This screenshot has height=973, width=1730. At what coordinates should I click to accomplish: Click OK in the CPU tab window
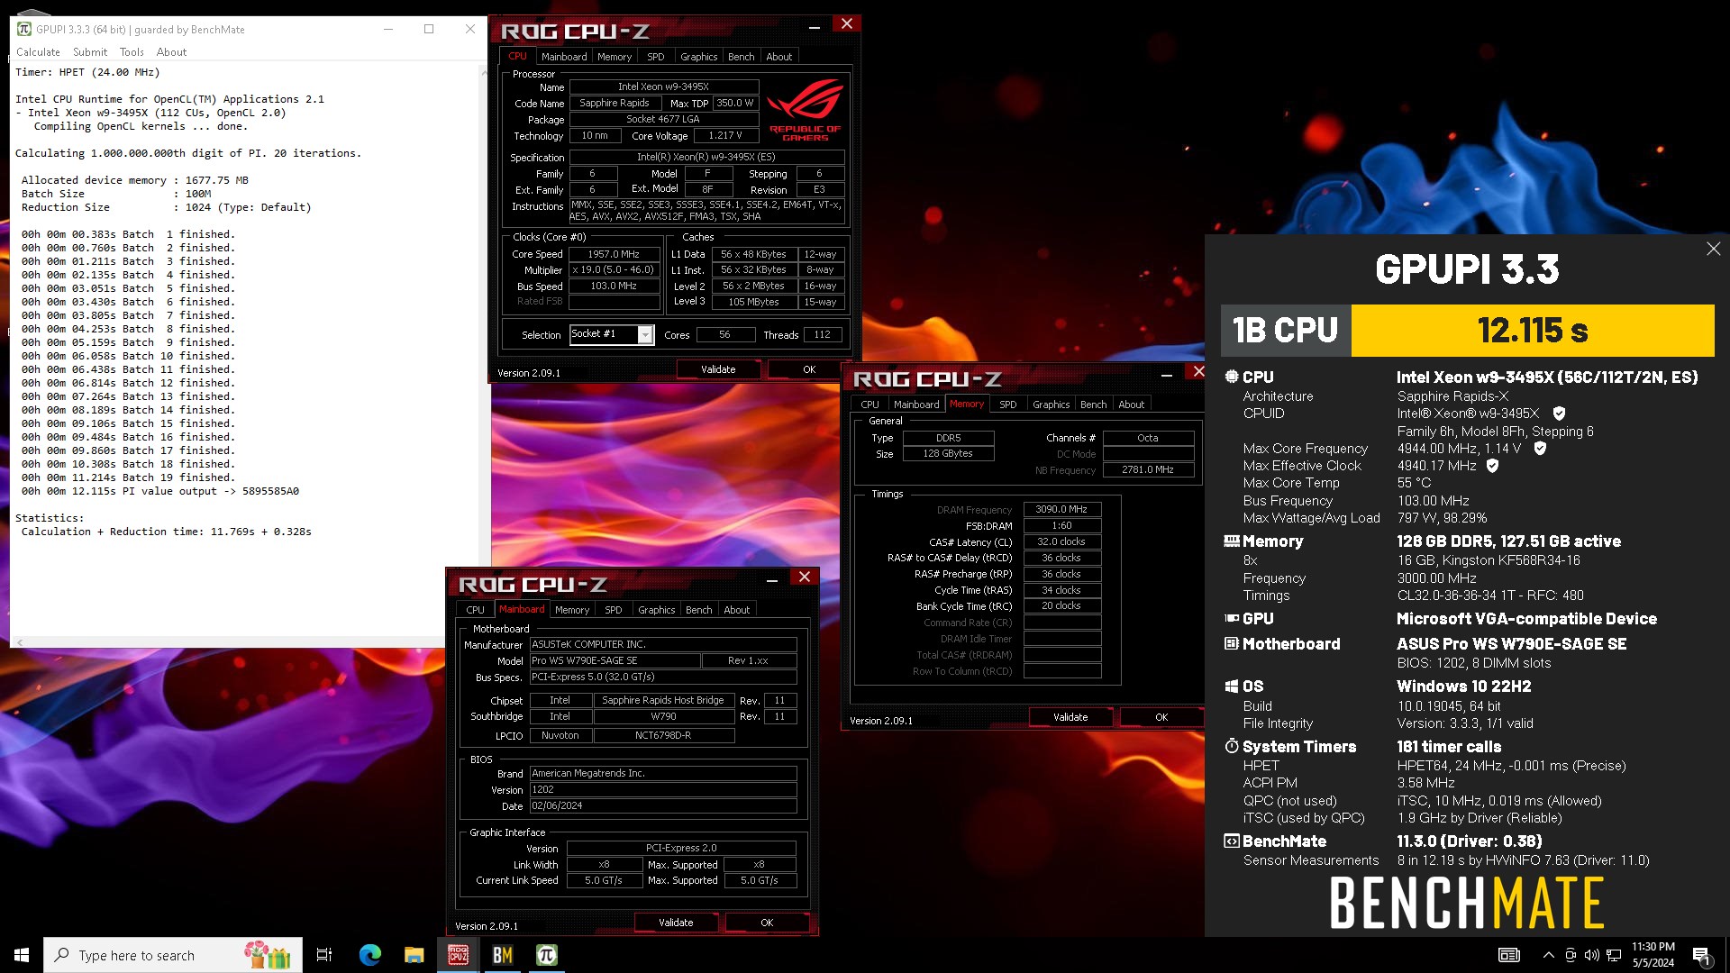point(809,369)
